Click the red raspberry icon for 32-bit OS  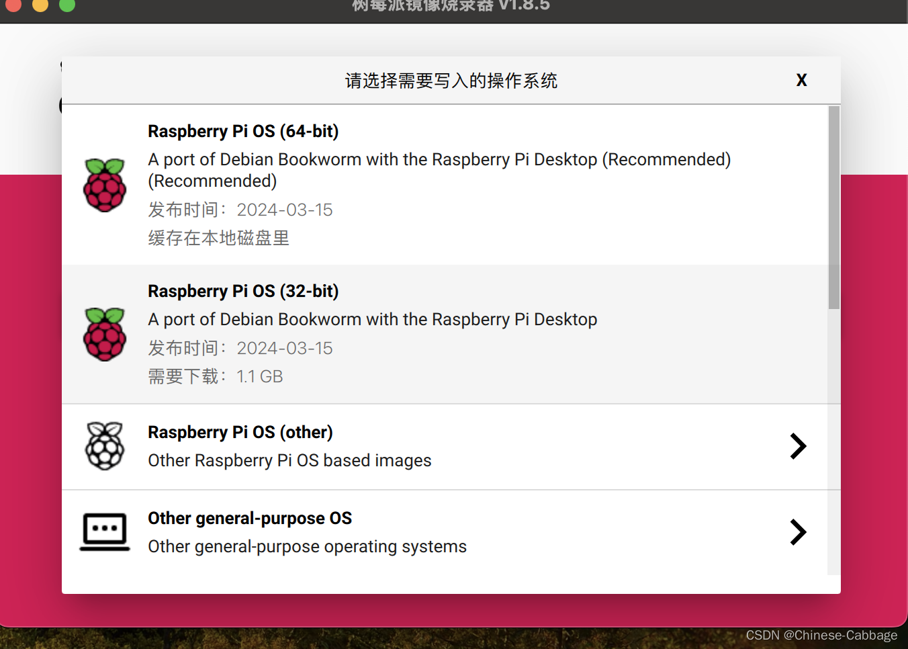click(x=105, y=335)
